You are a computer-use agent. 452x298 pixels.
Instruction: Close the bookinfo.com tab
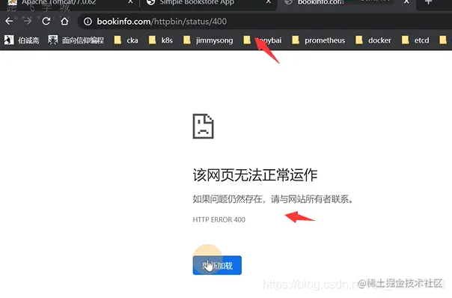[406, 1]
